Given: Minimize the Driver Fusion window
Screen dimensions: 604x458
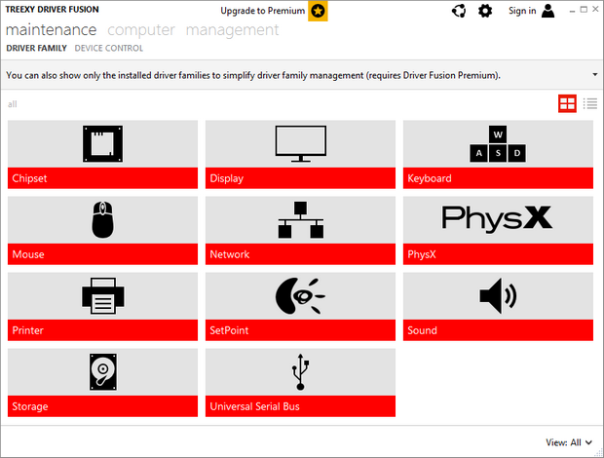Looking at the screenshot, I should pyautogui.click(x=573, y=11).
